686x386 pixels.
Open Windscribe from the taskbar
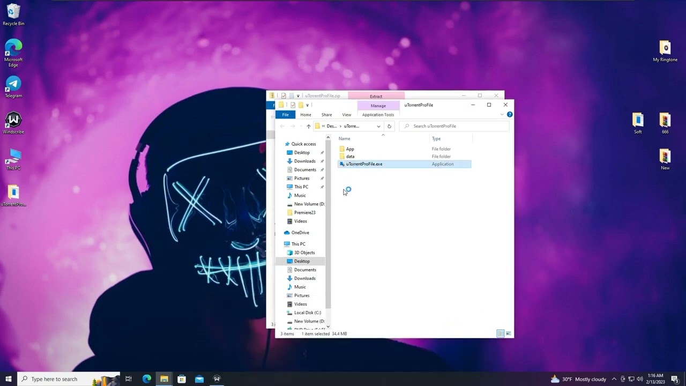pyautogui.click(x=217, y=379)
